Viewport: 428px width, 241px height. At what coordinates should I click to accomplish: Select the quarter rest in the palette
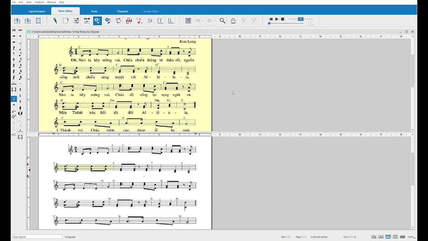click(x=14, y=48)
